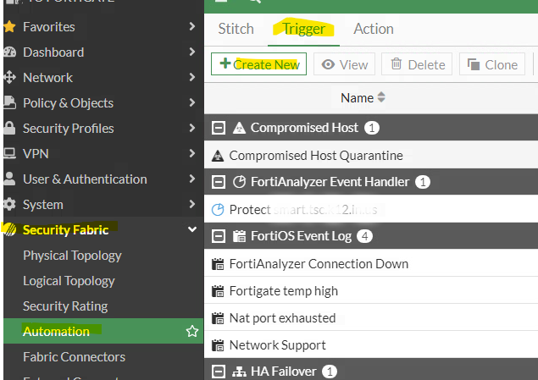Collapse the FortiAnalyzer Event Handler group
Screen dimensions: 538x380
pos(219,182)
